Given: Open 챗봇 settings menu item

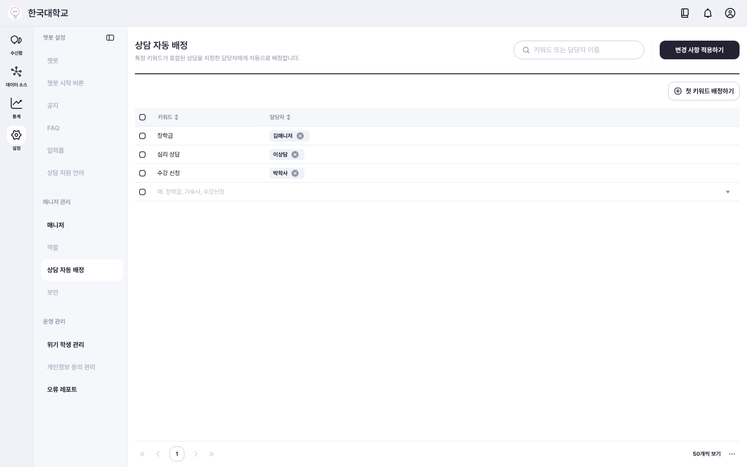Looking at the screenshot, I should [x=82, y=61].
